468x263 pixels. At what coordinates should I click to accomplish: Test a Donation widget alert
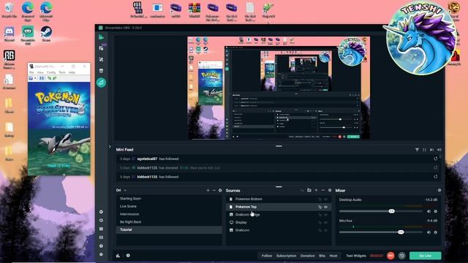307,256
